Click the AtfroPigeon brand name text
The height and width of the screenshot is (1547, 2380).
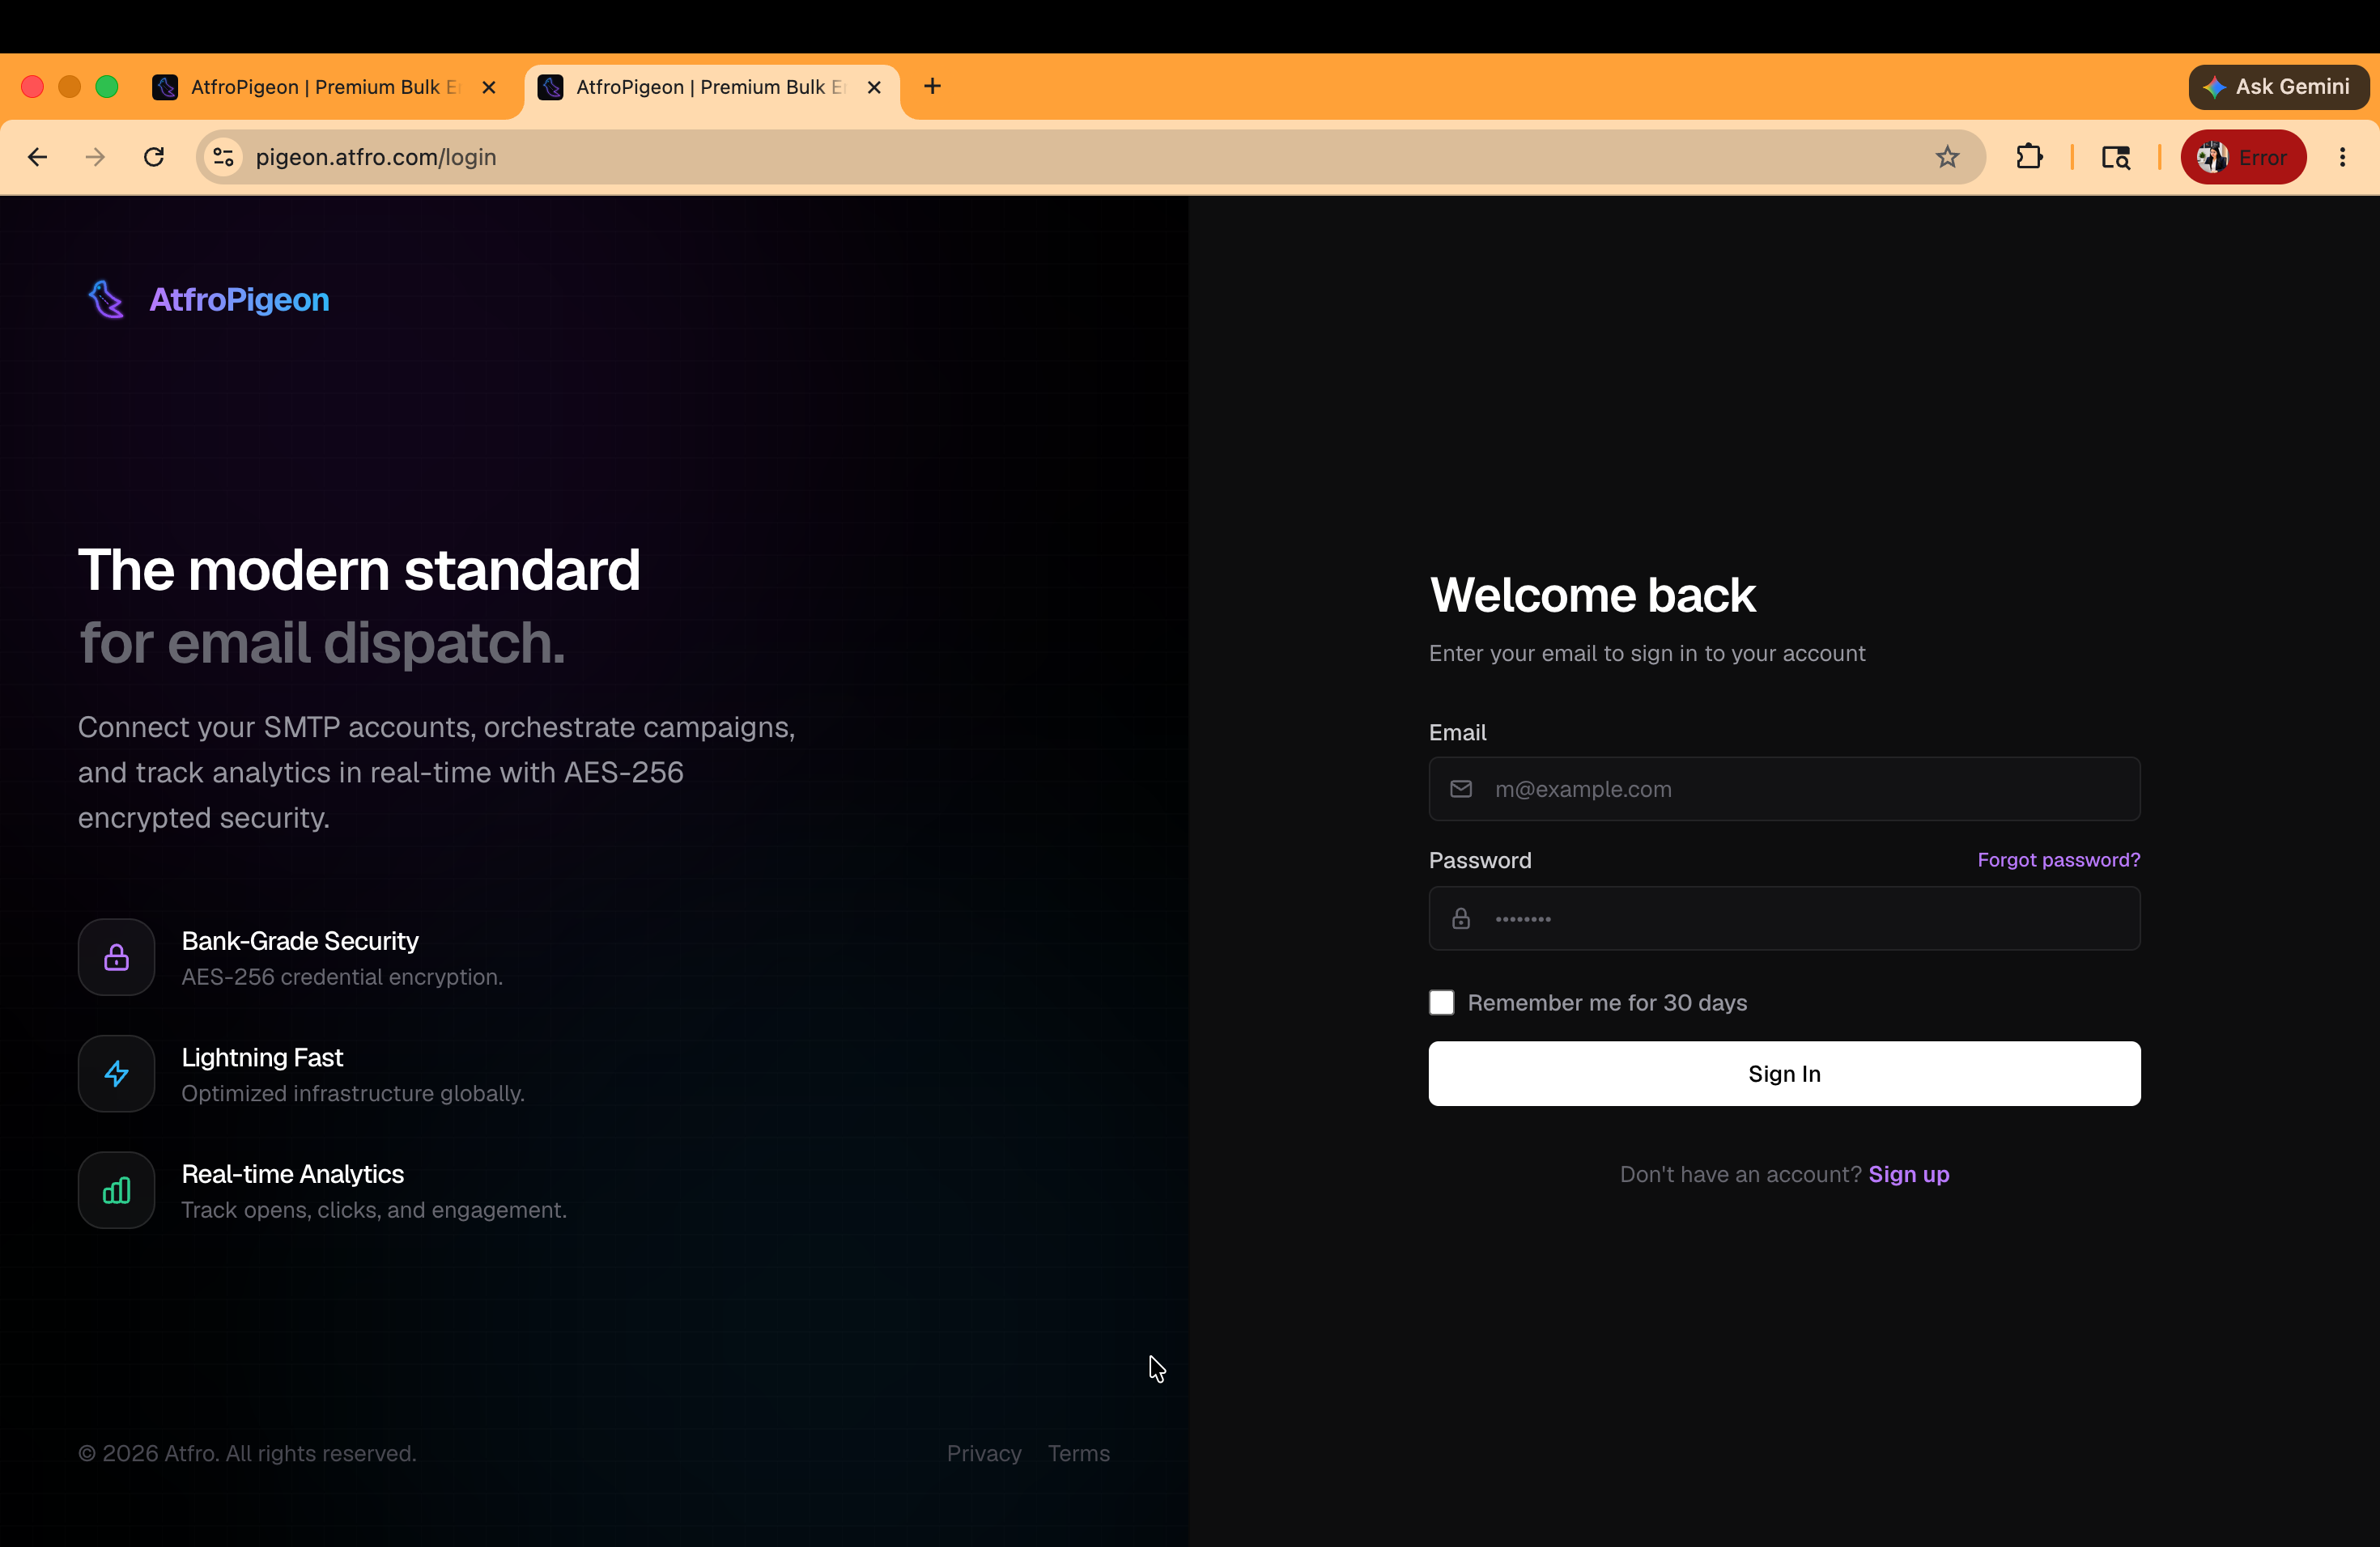239,300
